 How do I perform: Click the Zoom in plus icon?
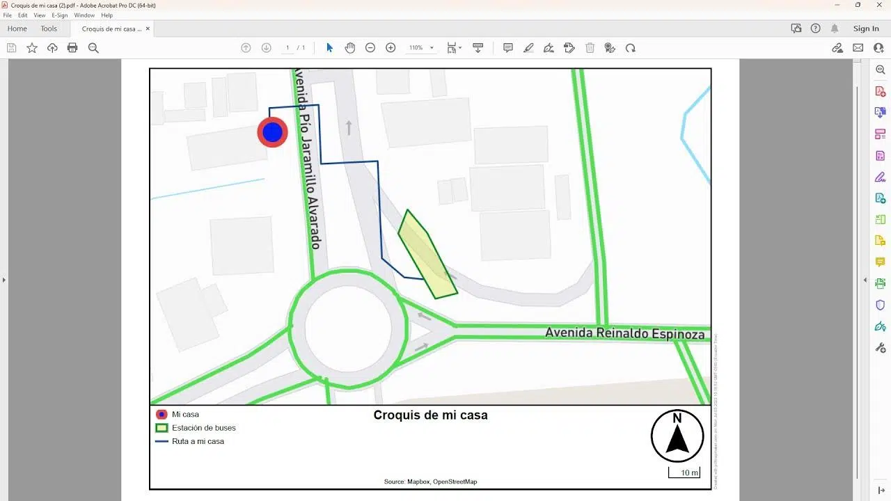(x=391, y=48)
